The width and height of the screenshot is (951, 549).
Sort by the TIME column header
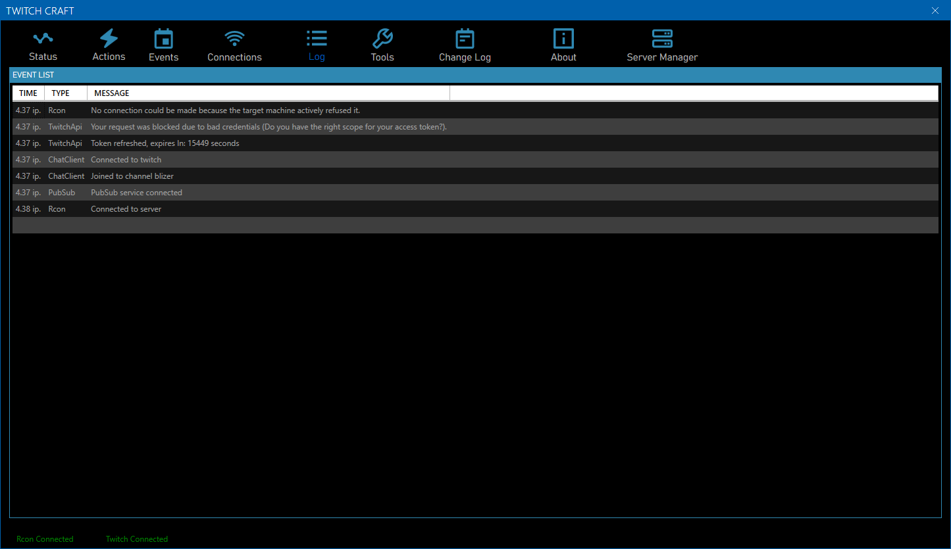click(x=28, y=93)
